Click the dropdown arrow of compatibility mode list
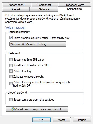93x124 pixels. [x=64, y=44]
